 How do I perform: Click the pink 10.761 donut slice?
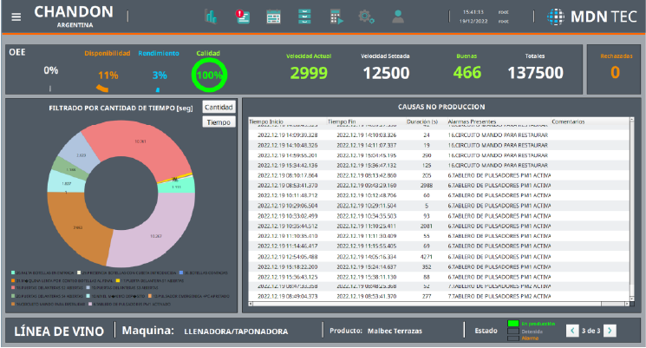click(140, 143)
